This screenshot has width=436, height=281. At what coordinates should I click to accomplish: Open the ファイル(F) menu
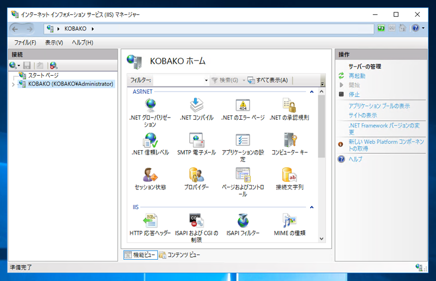pos(25,42)
